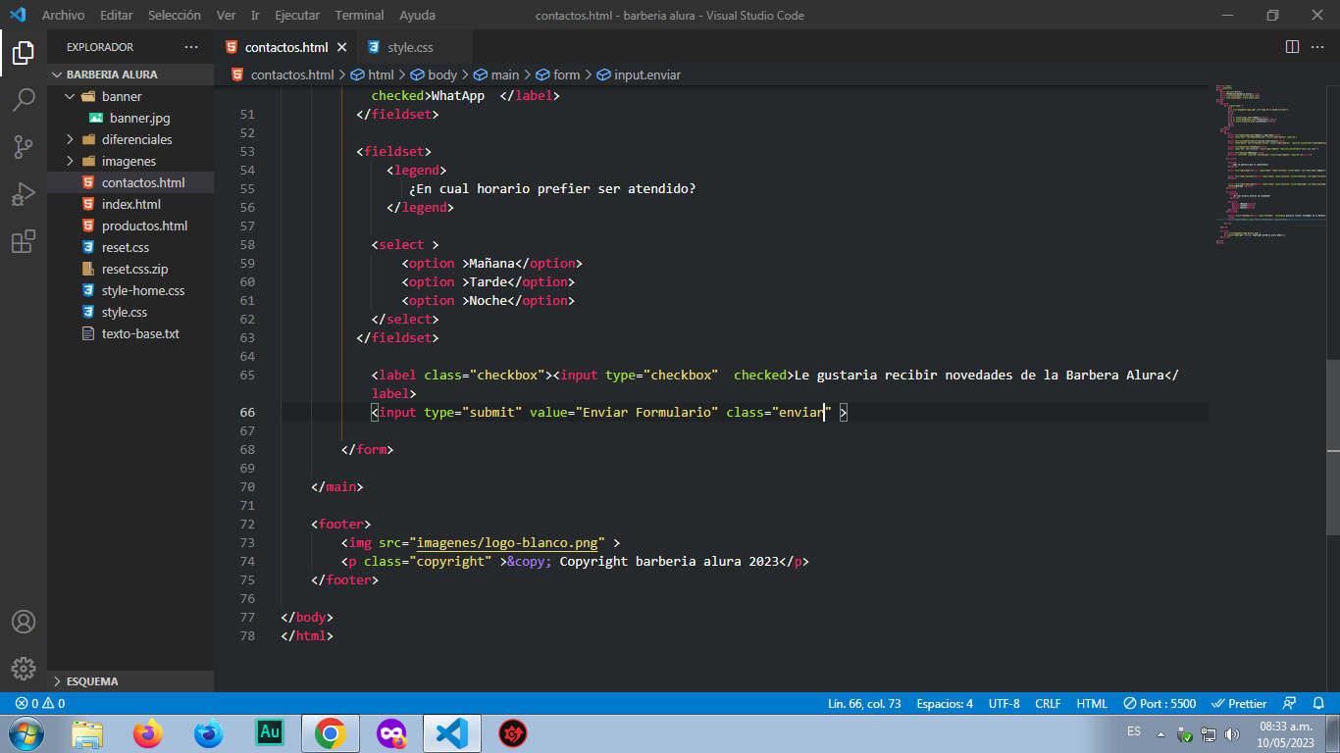Click the Prettier status bar item
Image resolution: width=1340 pixels, height=753 pixels.
[1240, 703]
